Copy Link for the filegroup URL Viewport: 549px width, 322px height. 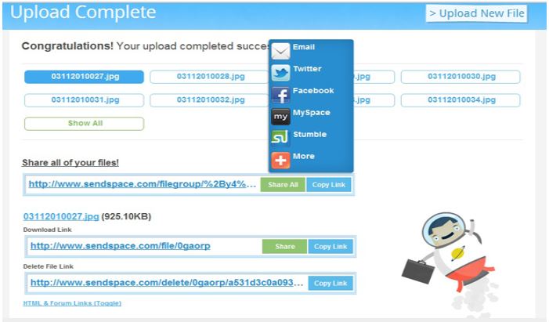(329, 185)
